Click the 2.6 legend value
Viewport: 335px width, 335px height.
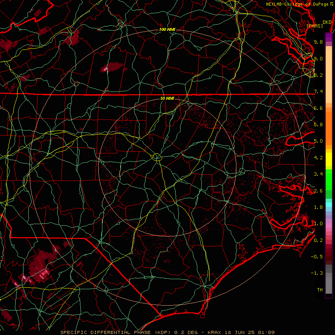(318, 191)
